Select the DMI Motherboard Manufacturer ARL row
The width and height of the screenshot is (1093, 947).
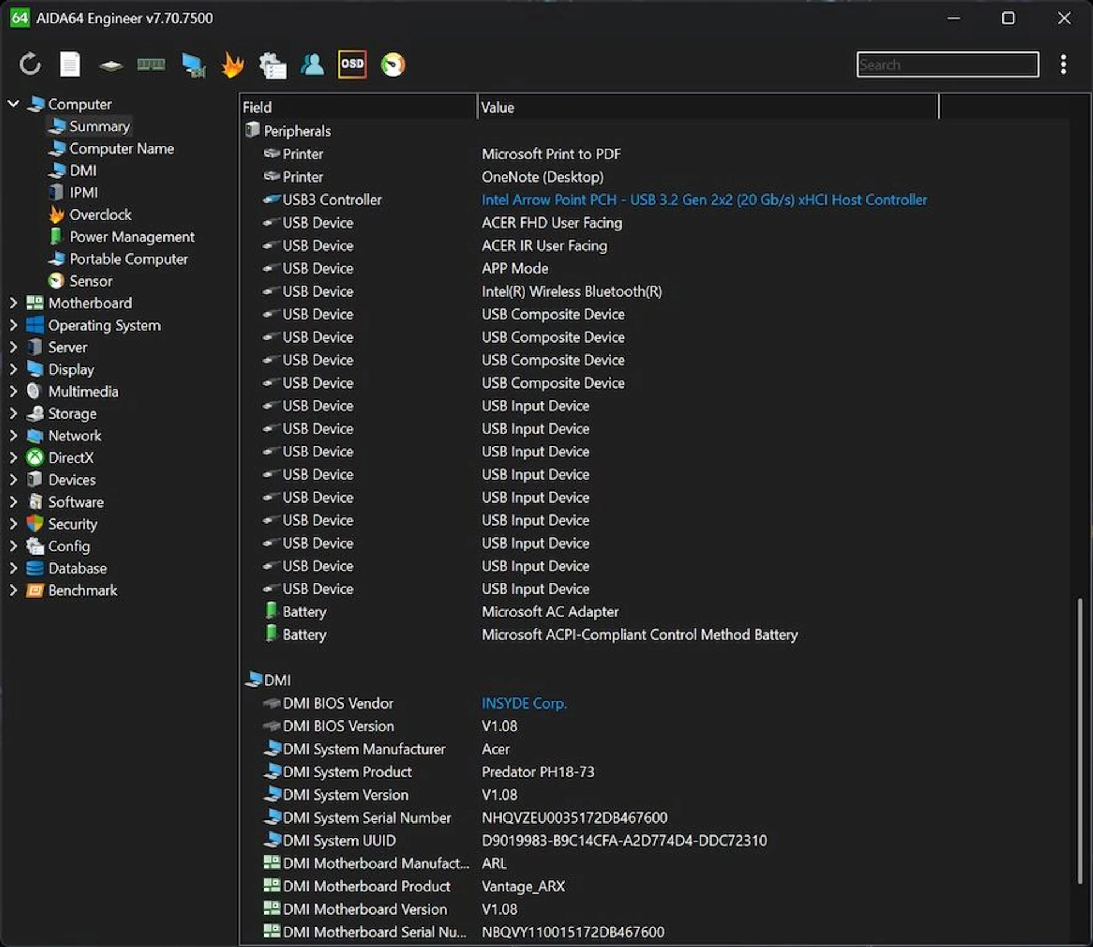[654, 863]
